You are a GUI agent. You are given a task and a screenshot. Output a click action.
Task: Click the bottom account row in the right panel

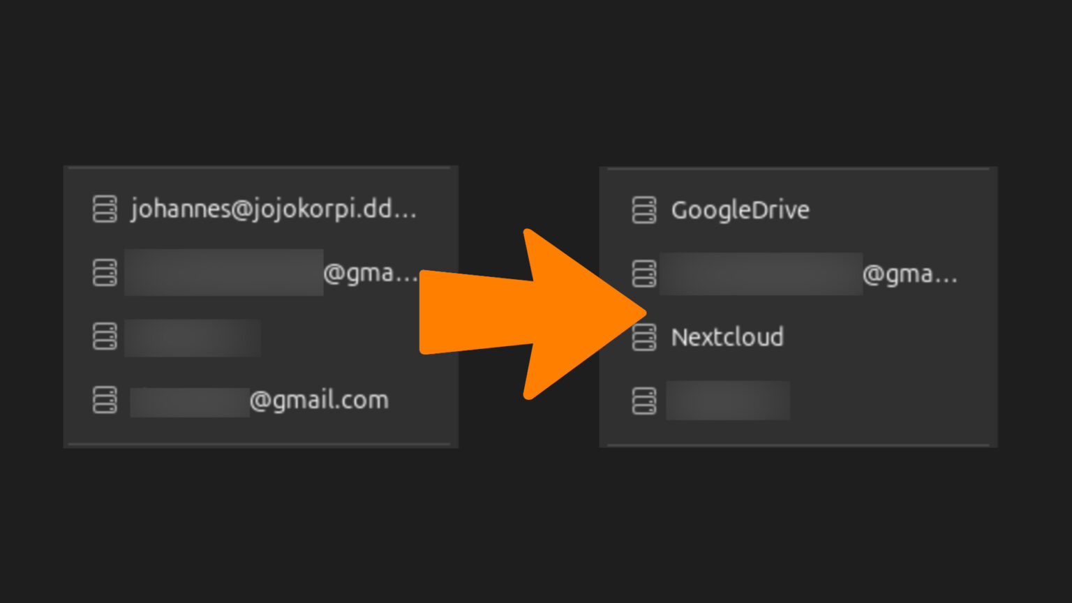pos(728,400)
